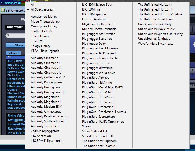
Task: Select Audiority Dancesphere
Action: point(46,82)
